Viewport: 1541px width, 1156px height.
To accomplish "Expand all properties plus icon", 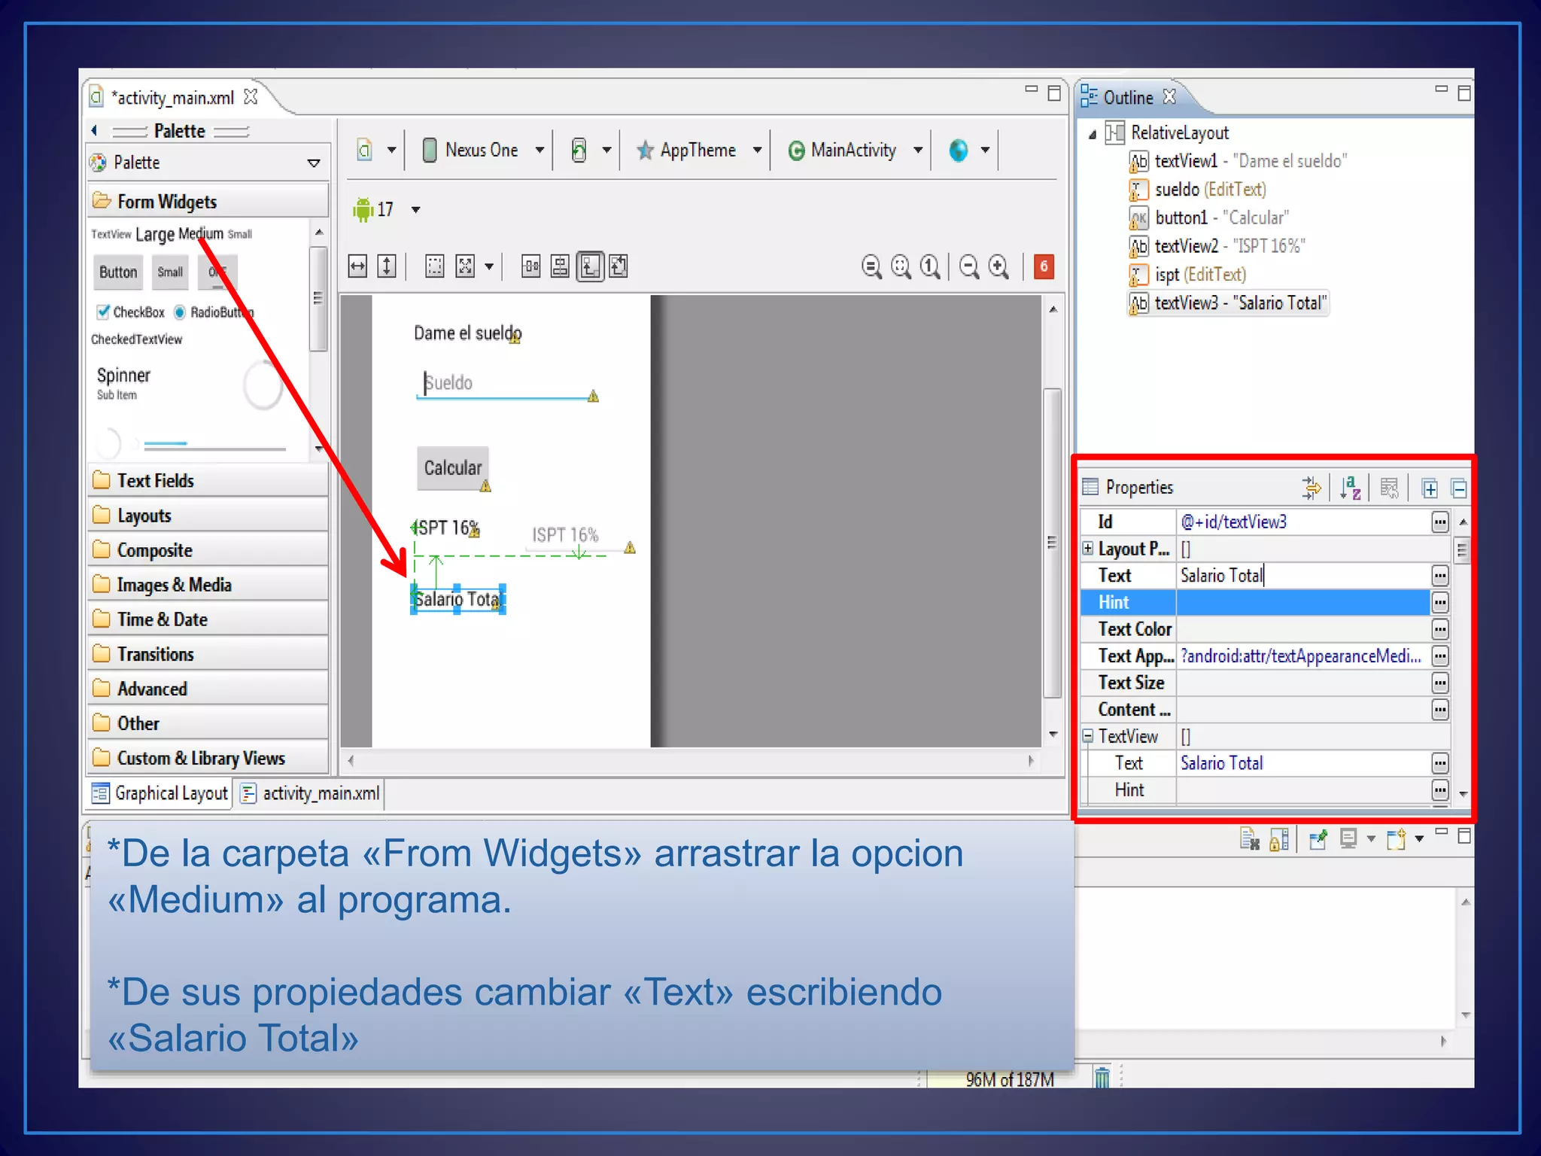I will (x=1430, y=488).
